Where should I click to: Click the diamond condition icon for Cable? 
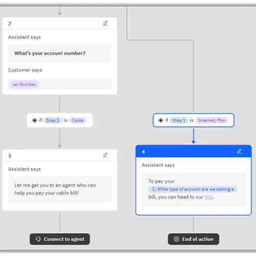click(35, 120)
